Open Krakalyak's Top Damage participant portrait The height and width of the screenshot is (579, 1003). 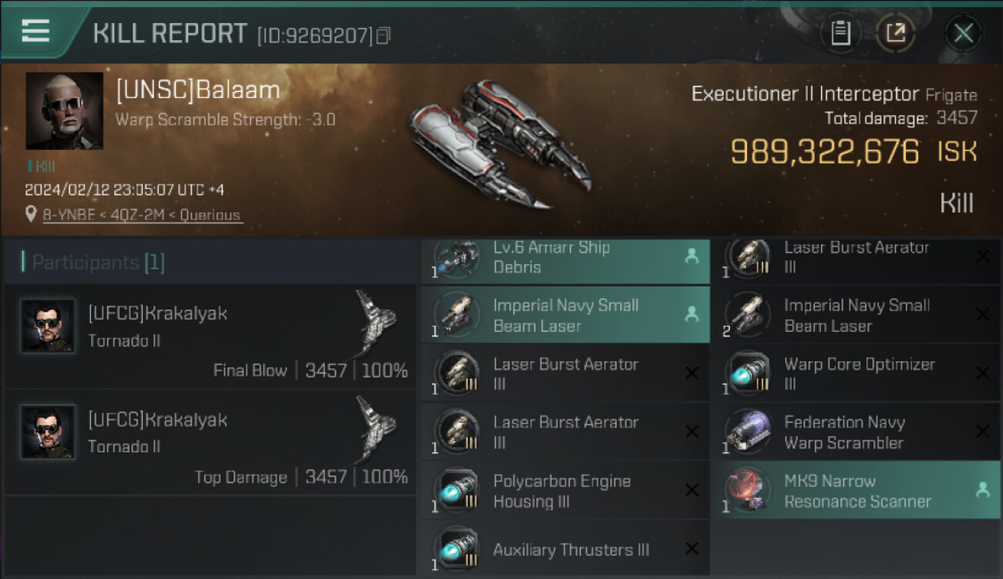pyautogui.click(x=48, y=432)
